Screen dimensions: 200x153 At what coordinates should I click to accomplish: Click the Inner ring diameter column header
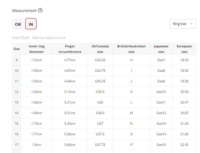click(x=37, y=49)
